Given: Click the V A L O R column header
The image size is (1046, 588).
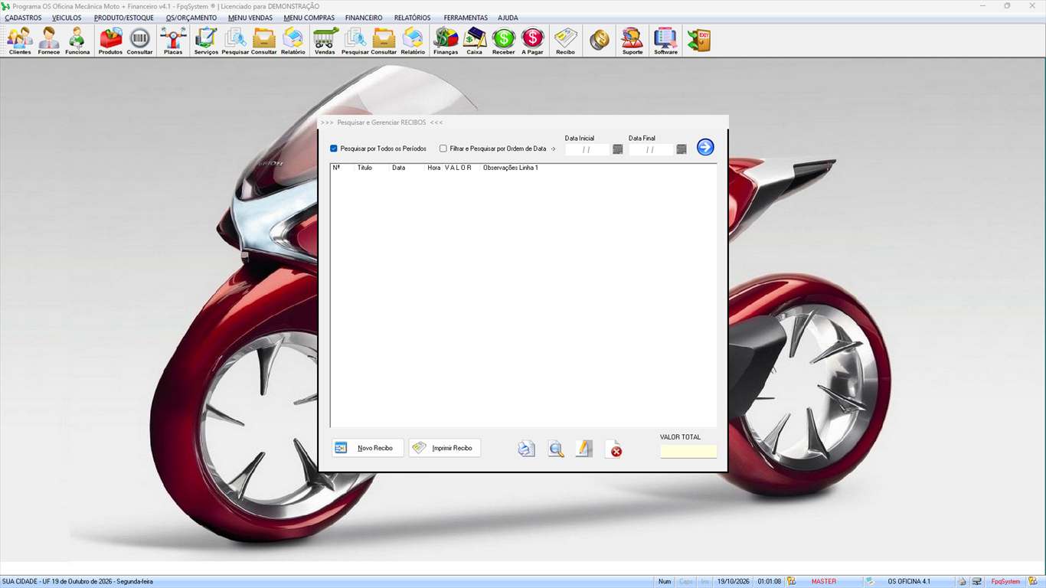Looking at the screenshot, I should (458, 167).
